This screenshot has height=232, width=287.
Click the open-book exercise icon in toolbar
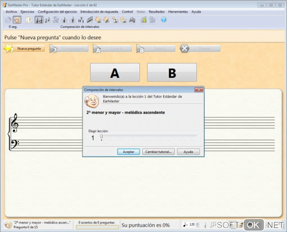point(28,20)
